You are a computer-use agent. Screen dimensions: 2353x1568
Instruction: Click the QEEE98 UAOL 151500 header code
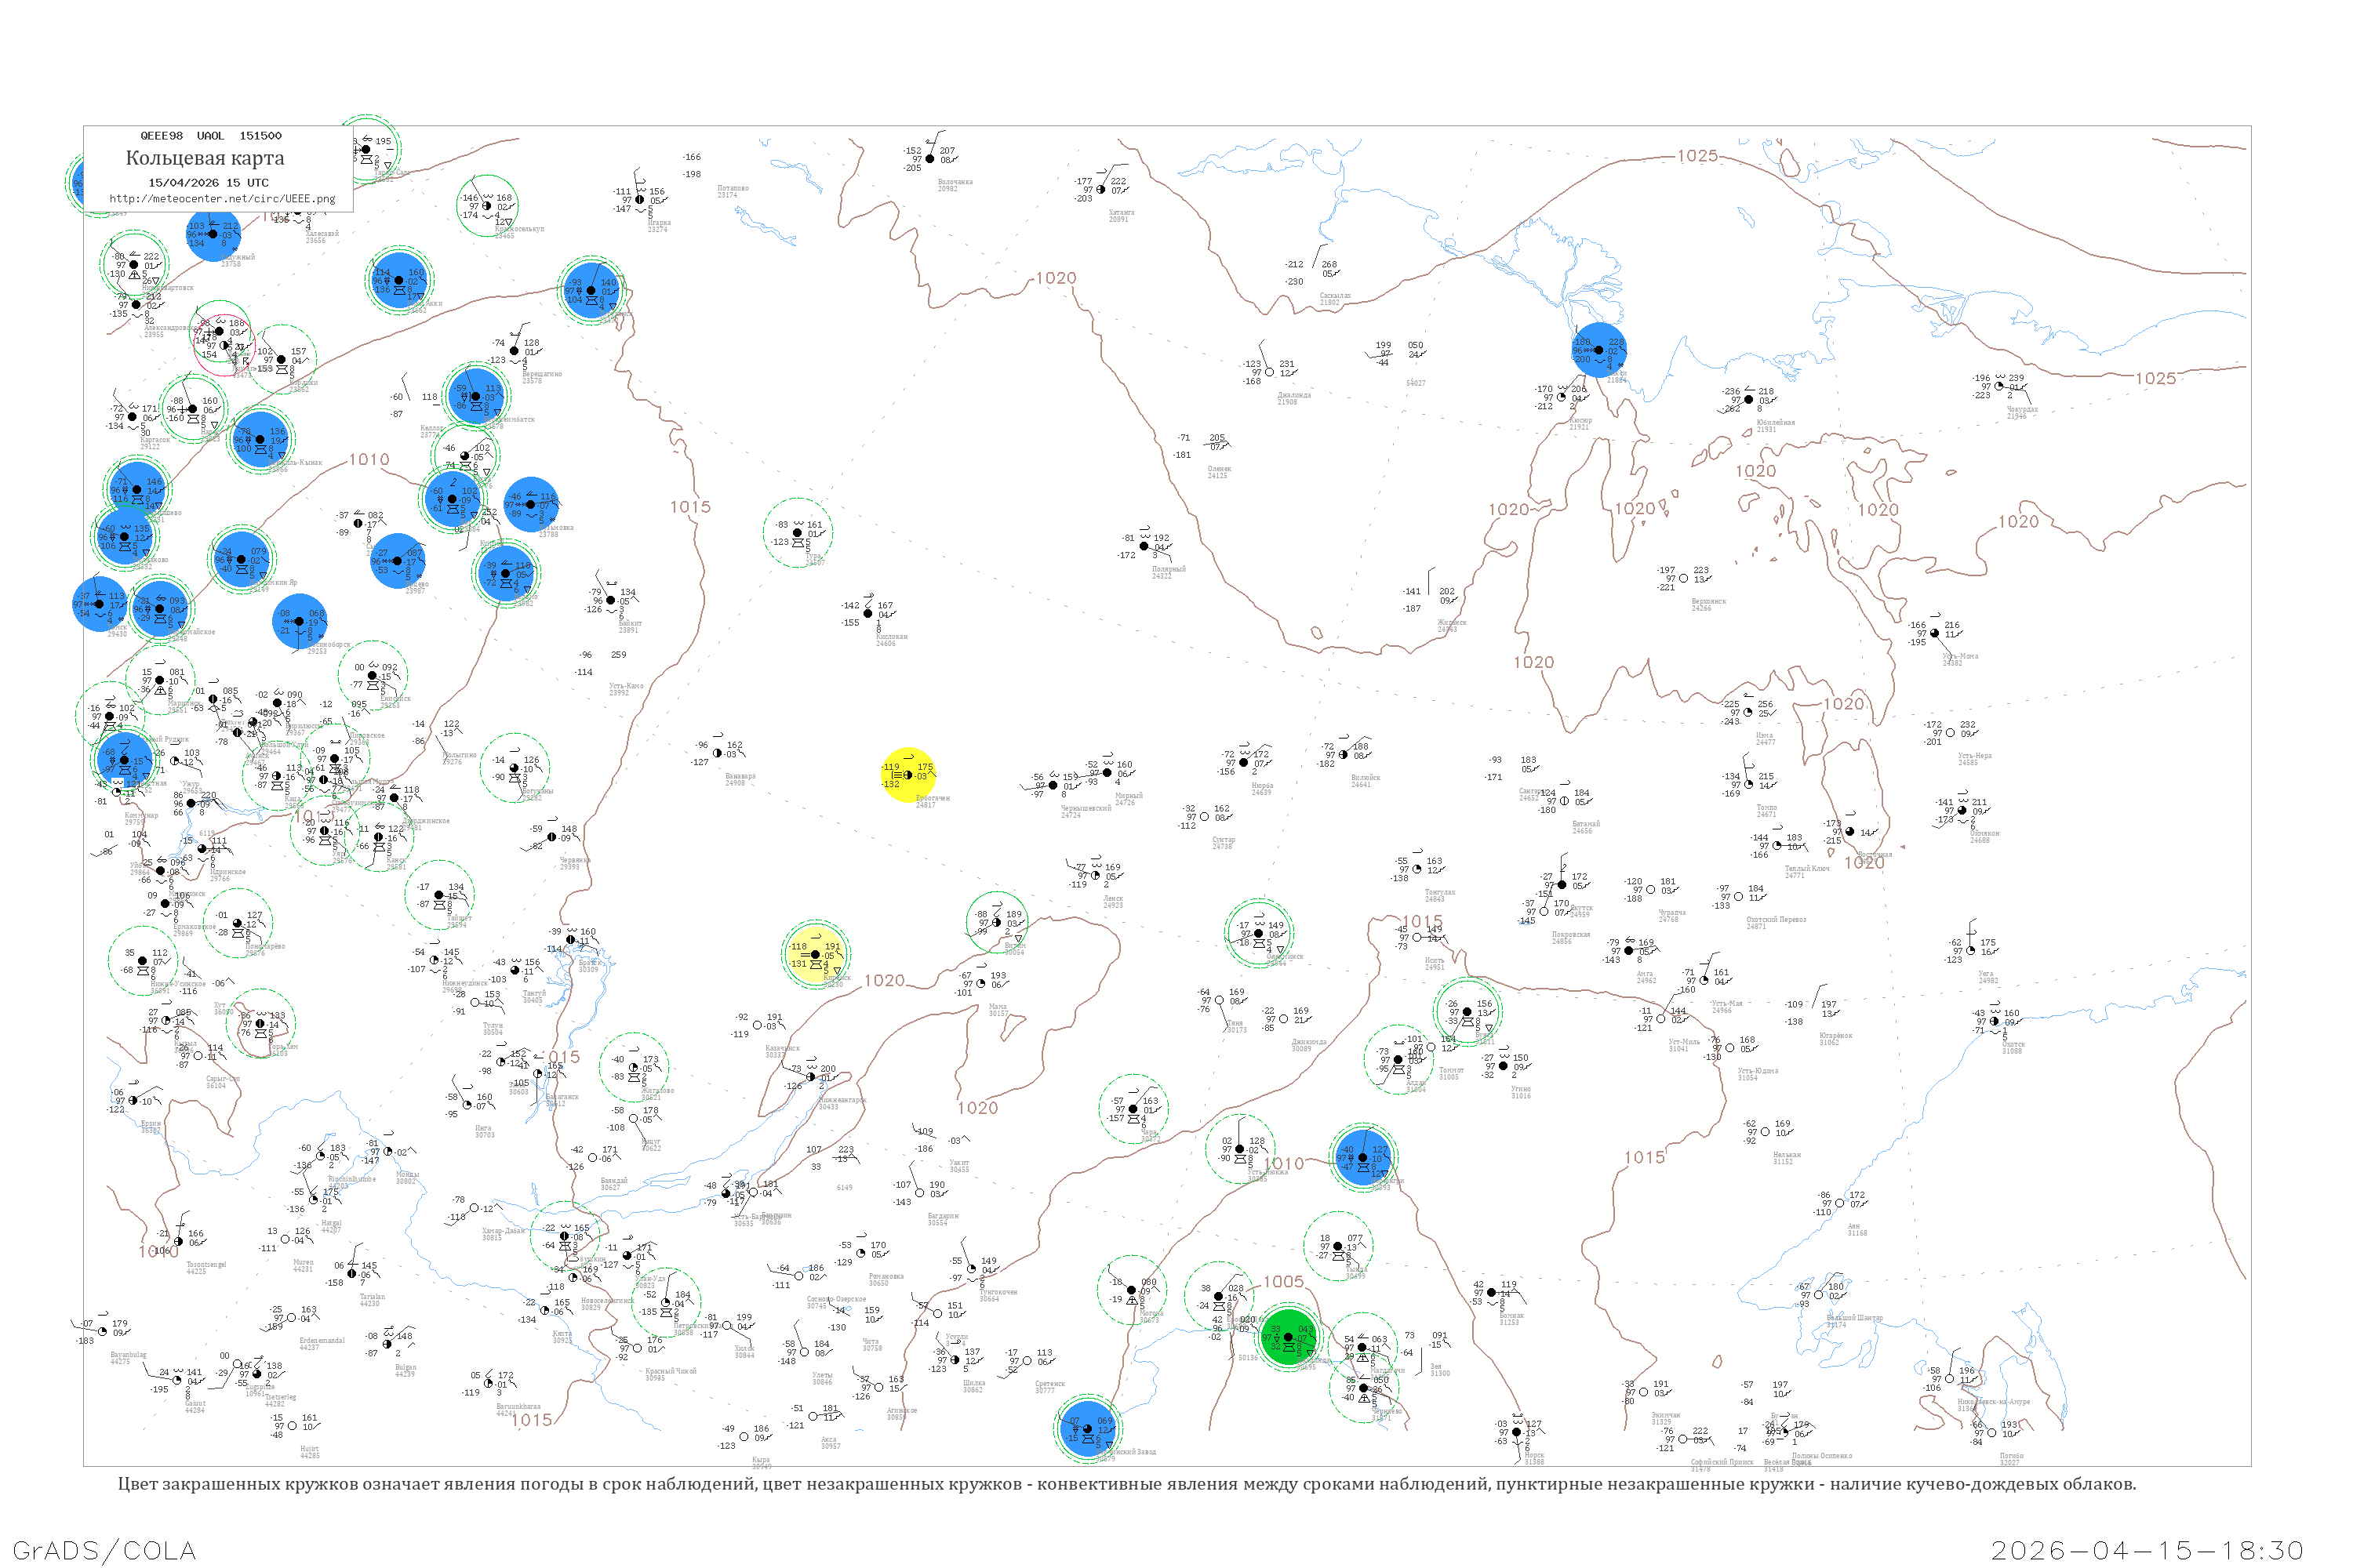210,136
